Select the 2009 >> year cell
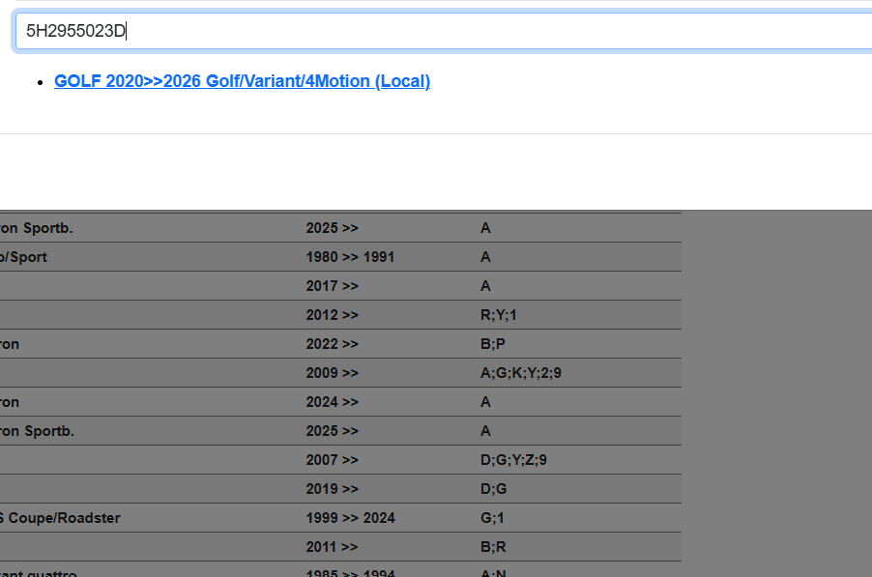872x577 pixels. 332,373
